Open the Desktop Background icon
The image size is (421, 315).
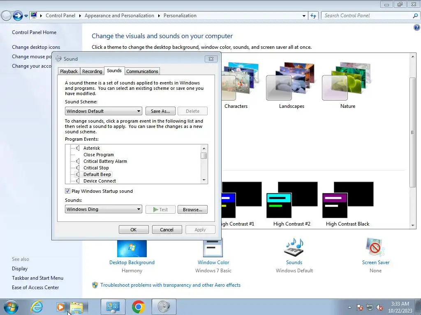coord(132,248)
